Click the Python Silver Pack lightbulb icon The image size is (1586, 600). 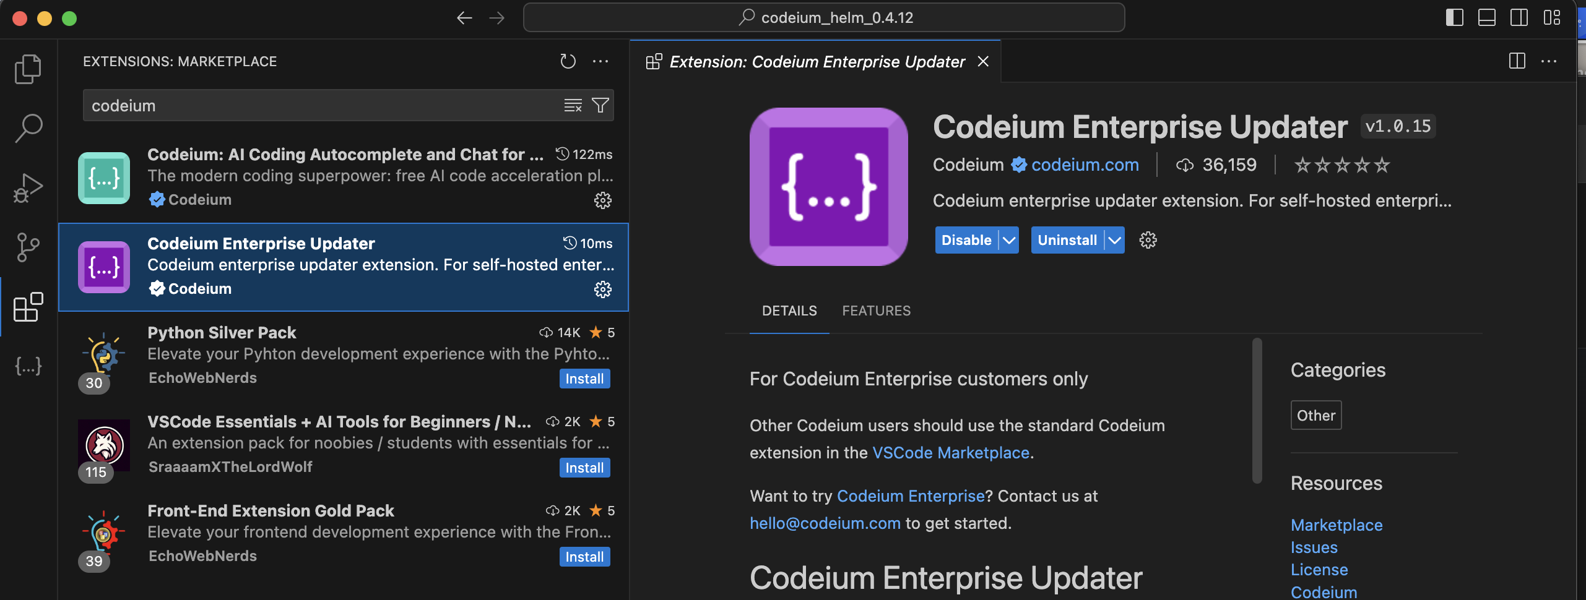tap(103, 354)
